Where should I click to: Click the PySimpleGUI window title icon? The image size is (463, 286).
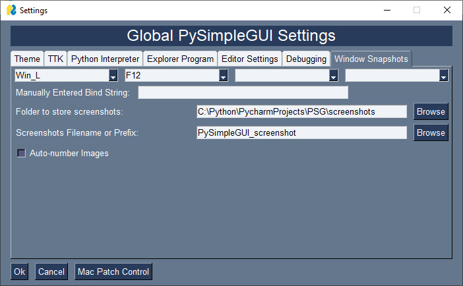pos(11,10)
